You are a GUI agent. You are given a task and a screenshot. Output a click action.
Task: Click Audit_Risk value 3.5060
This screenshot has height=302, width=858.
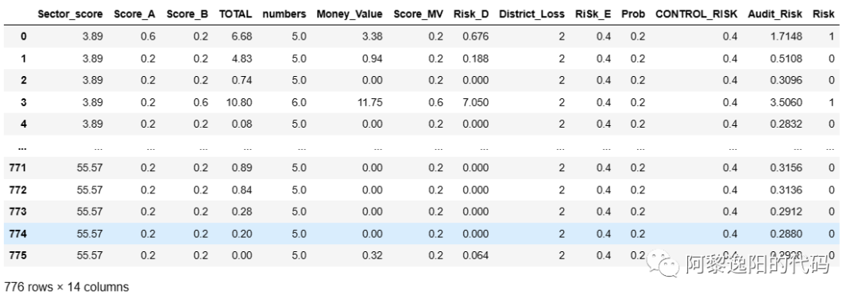[x=789, y=102]
